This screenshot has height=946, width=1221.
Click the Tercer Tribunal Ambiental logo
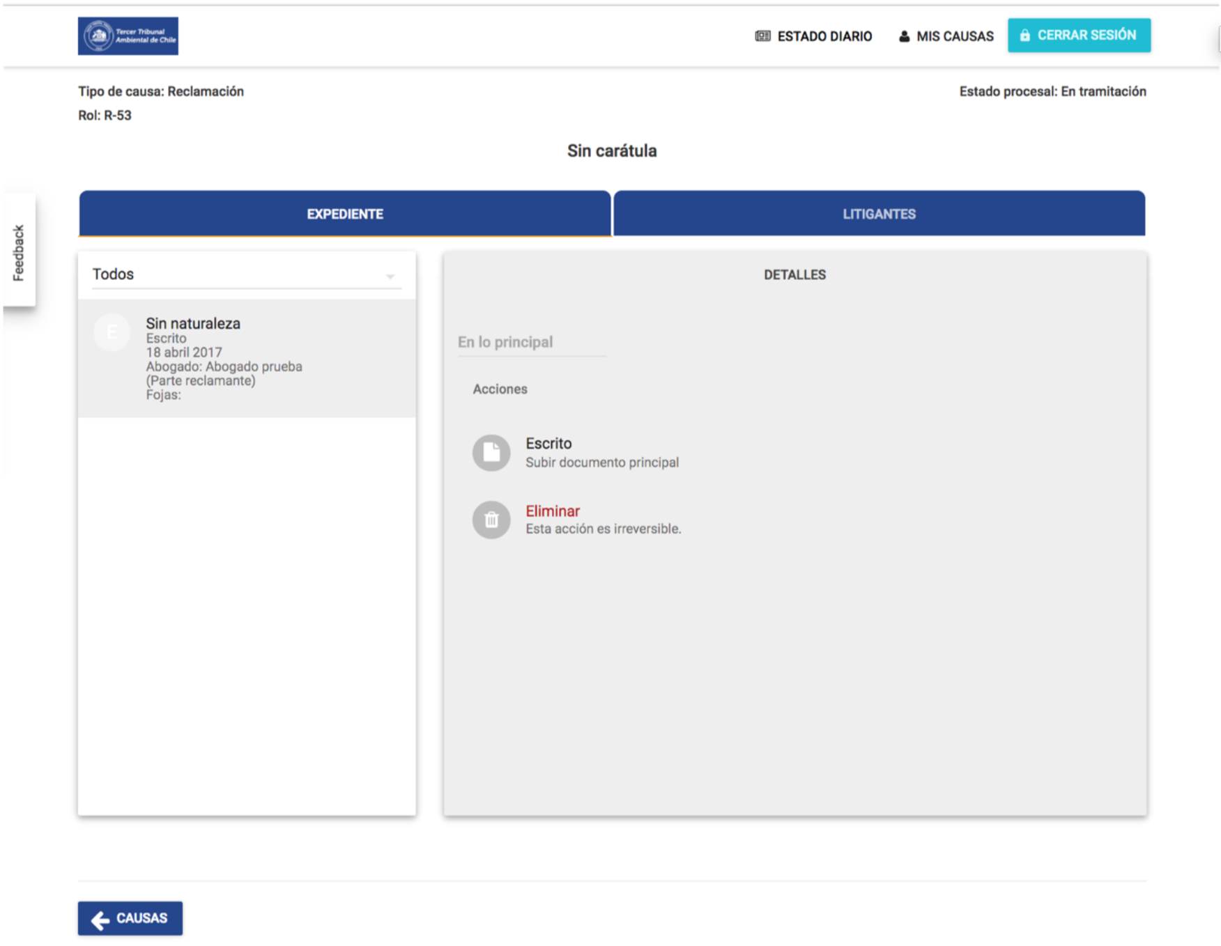128,36
